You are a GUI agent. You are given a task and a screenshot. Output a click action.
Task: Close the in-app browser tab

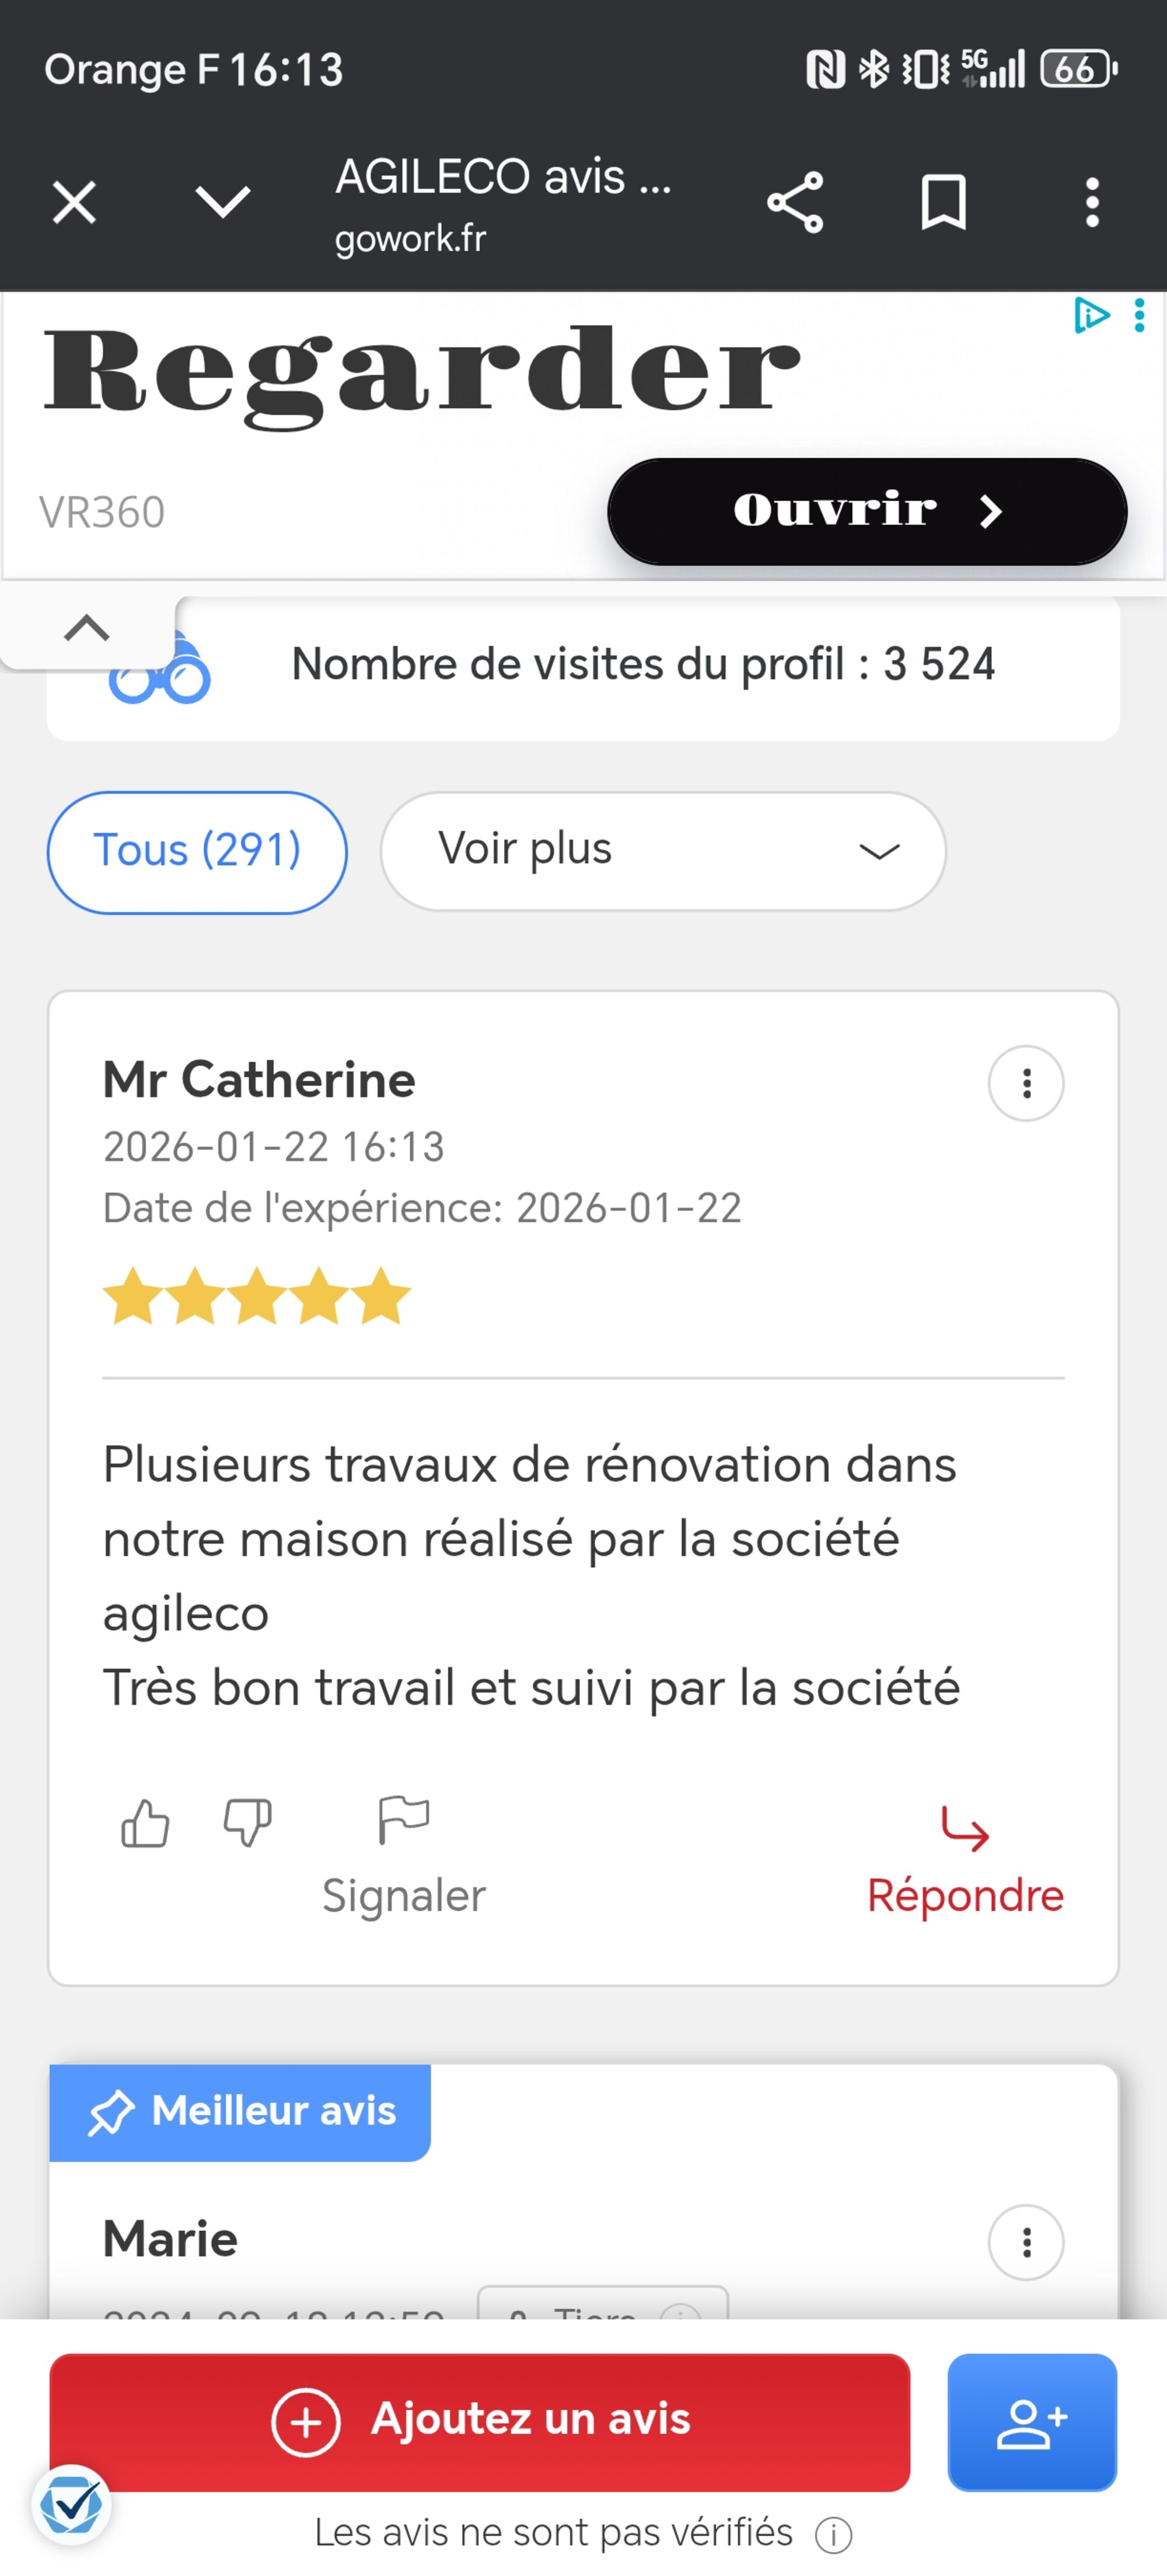pyautogui.click(x=74, y=203)
